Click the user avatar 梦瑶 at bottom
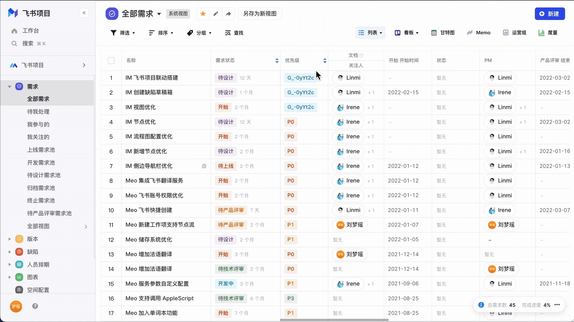 [16, 306]
